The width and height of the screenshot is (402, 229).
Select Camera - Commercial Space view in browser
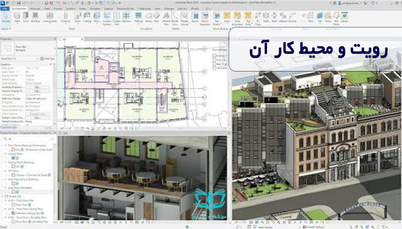pyautogui.click(x=31, y=175)
